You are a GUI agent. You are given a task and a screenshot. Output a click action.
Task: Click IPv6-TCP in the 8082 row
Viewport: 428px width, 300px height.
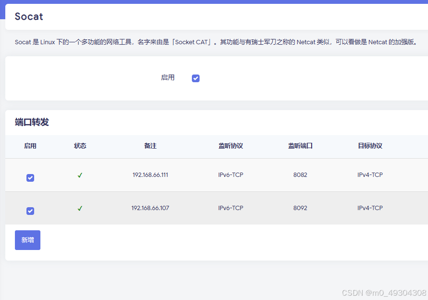click(x=231, y=175)
